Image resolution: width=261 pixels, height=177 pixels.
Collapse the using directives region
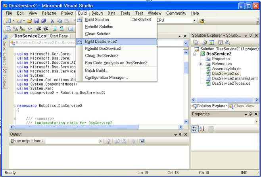click(15, 54)
